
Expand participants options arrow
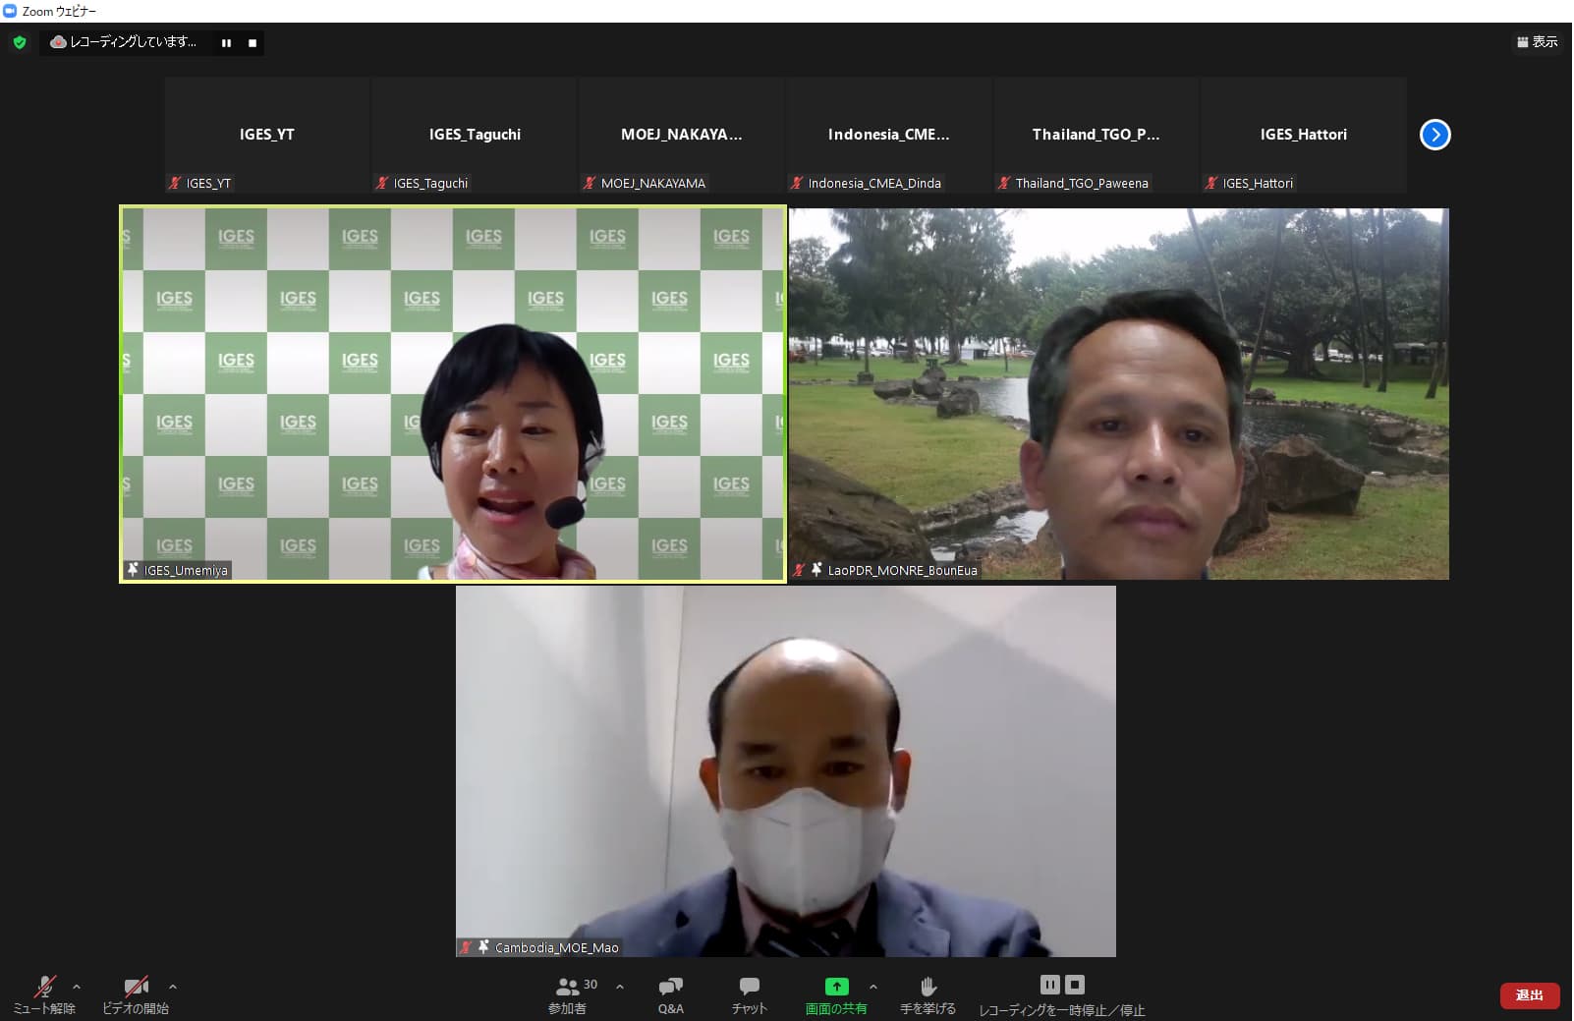tap(620, 987)
